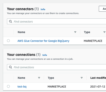Image resolution: width=106 pixels, height=92 pixels.
Task: Click the Type header in connections table
Action: pos(51,78)
